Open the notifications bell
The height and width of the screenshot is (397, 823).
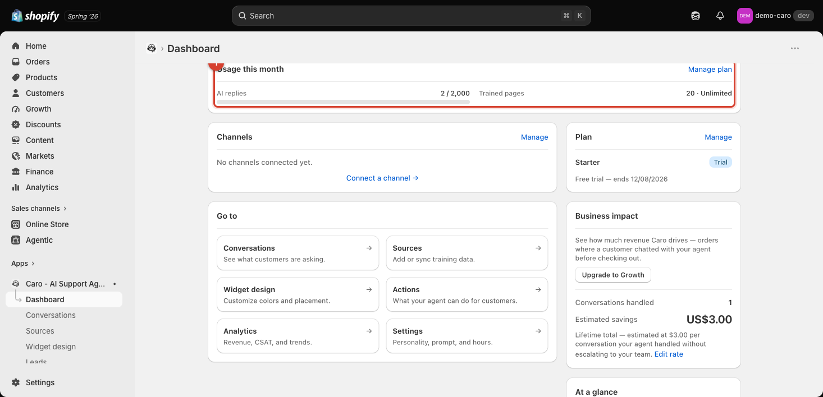point(720,16)
